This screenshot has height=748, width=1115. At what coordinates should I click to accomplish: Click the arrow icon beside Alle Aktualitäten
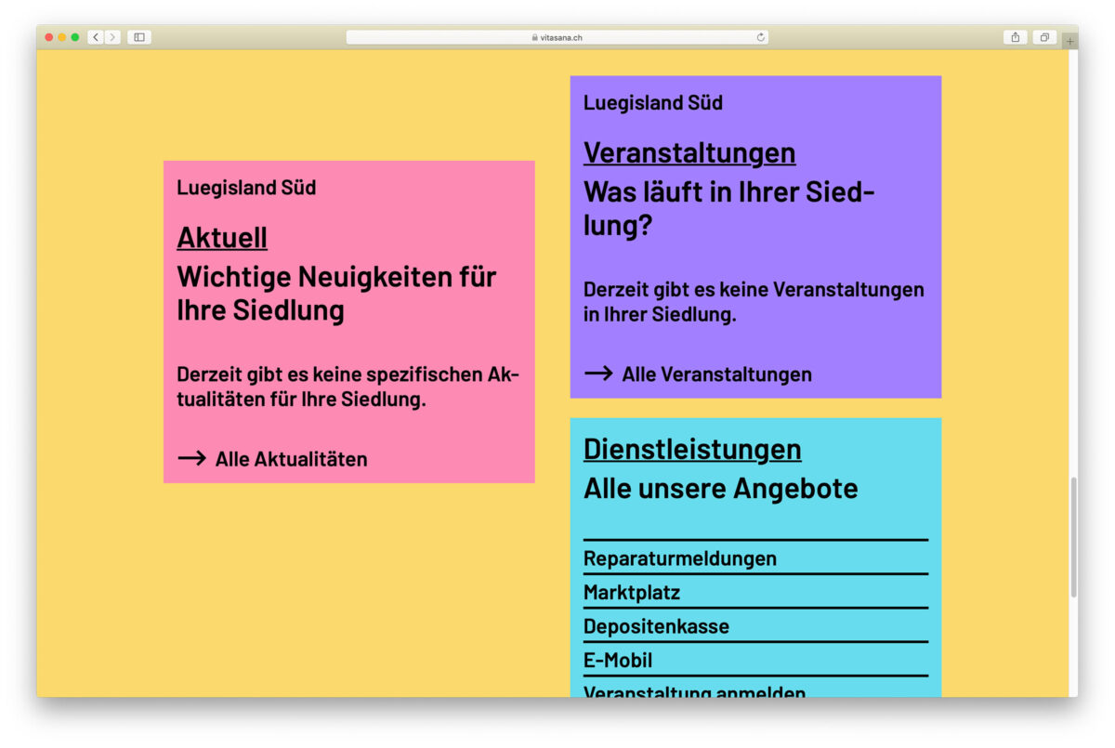191,458
